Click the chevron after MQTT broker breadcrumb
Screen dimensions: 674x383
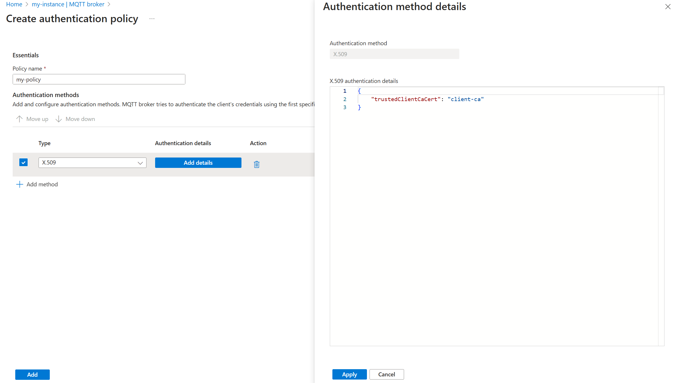coord(109,4)
